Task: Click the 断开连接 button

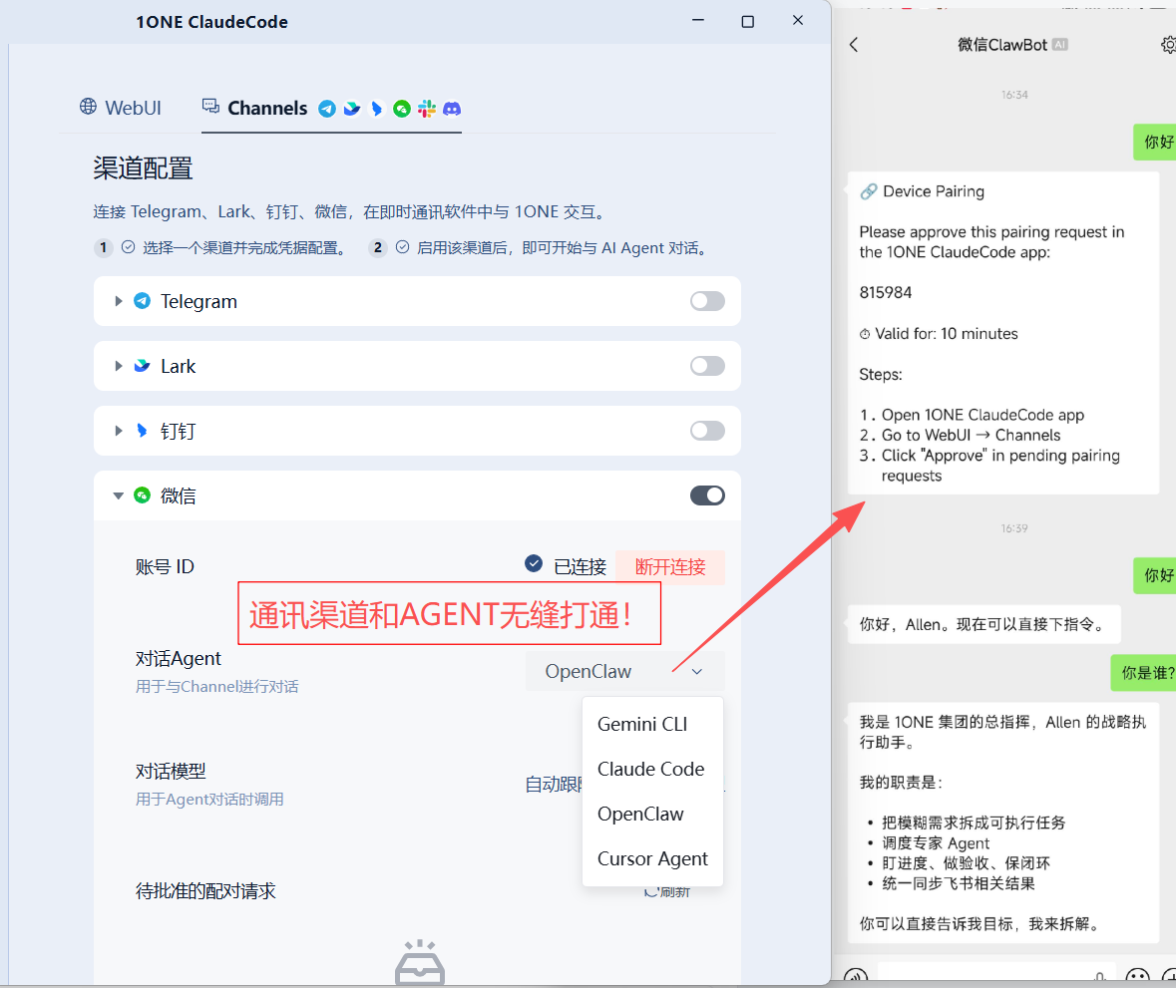Action: pos(669,566)
